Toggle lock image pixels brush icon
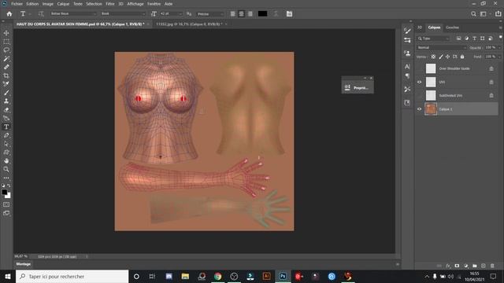Screen dimensions: 504x283 point(441,57)
